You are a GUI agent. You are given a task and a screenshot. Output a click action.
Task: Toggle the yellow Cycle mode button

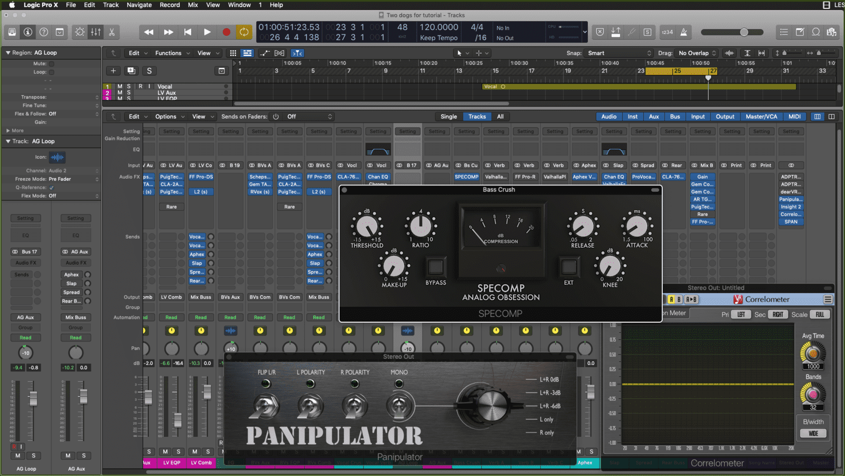click(x=244, y=32)
